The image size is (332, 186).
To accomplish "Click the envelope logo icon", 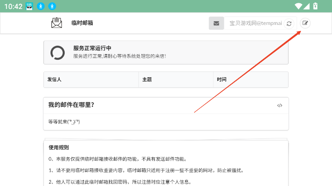I will (57, 23).
